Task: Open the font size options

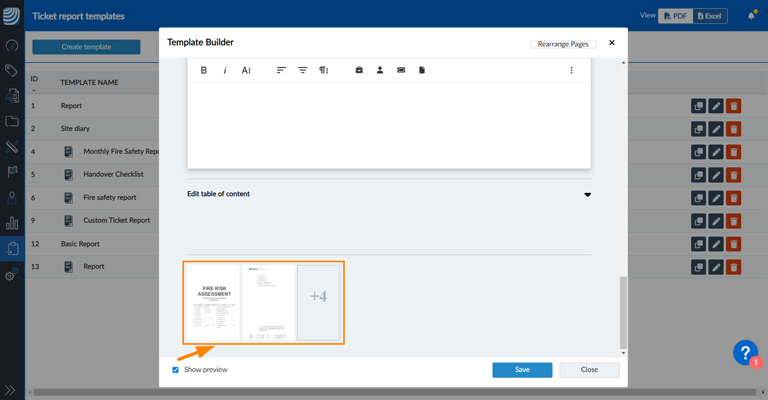Action: pos(246,70)
